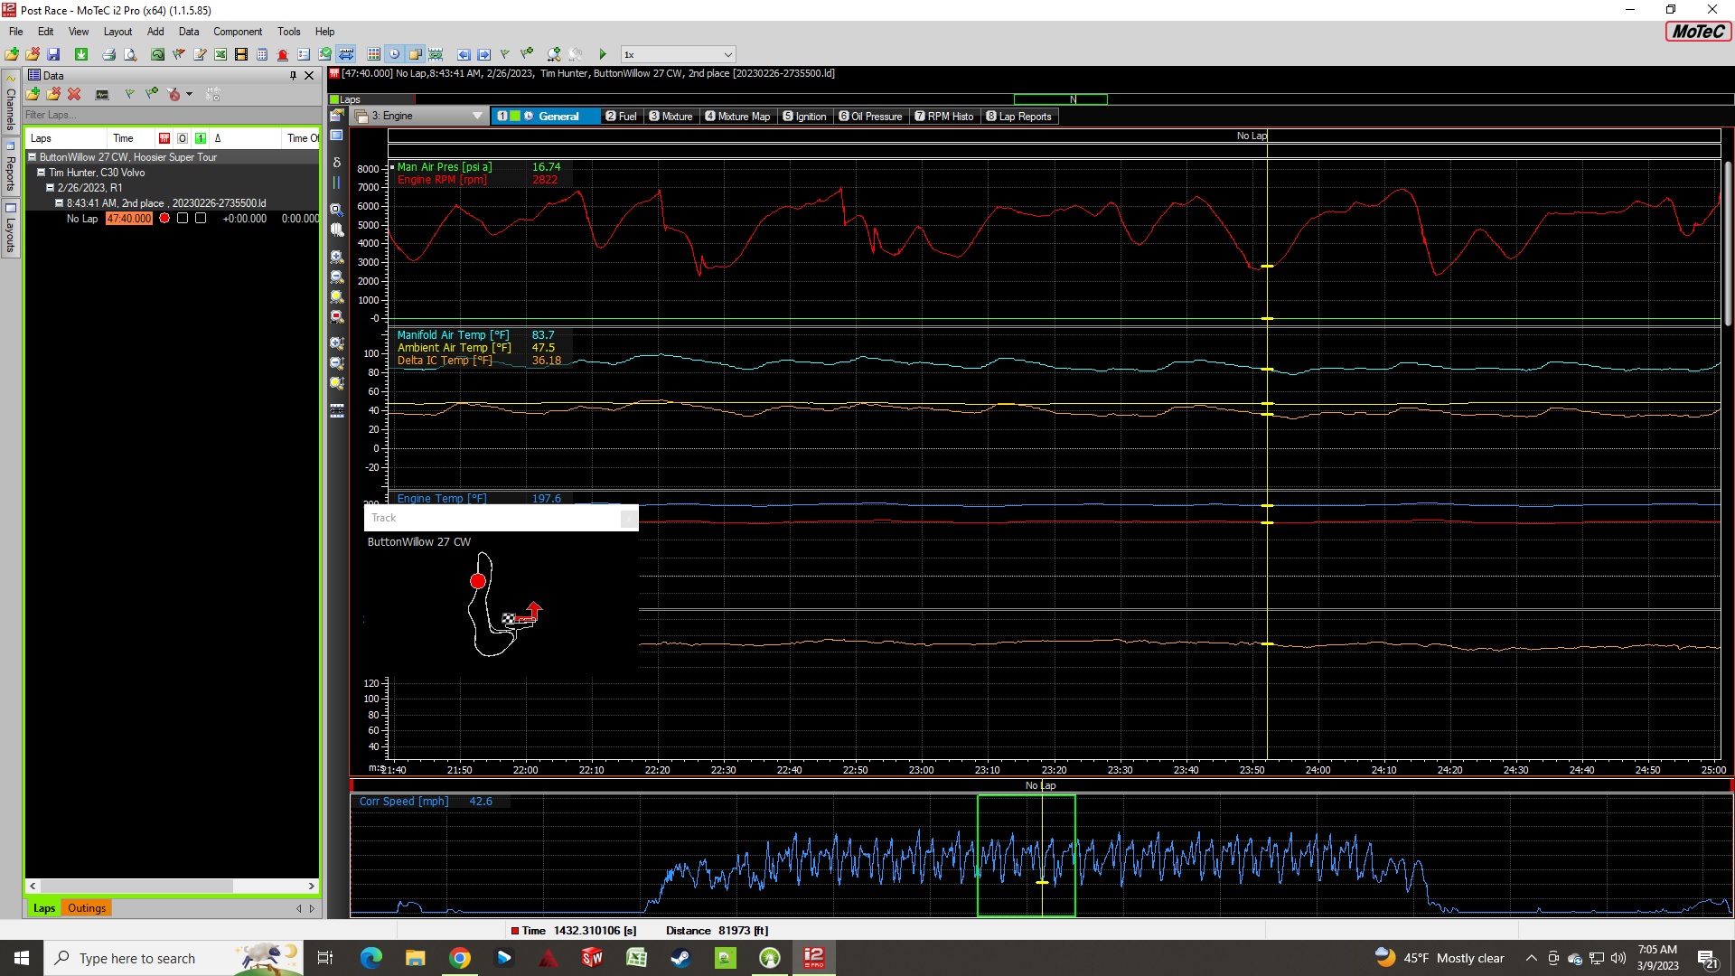Click the print toolbar icon
The height and width of the screenshot is (976, 1735).
[x=109, y=55]
